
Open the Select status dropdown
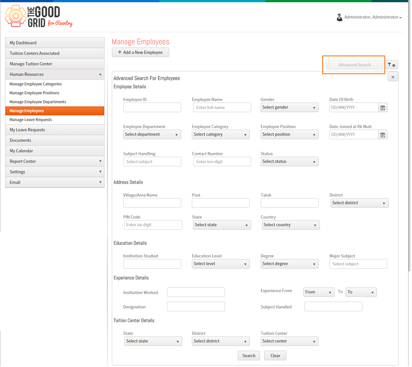pos(289,162)
